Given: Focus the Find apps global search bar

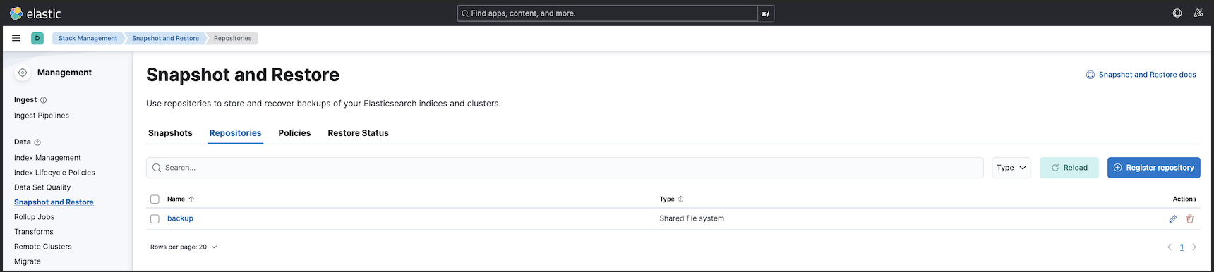Looking at the screenshot, I should [x=607, y=13].
